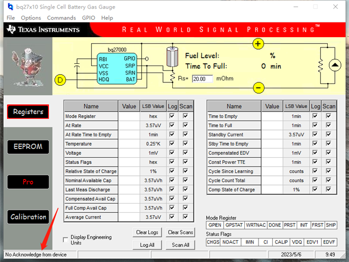Screen dimensions: 349x262
Task: Click the SHIP mode register bit
Action: [x=331, y=225]
